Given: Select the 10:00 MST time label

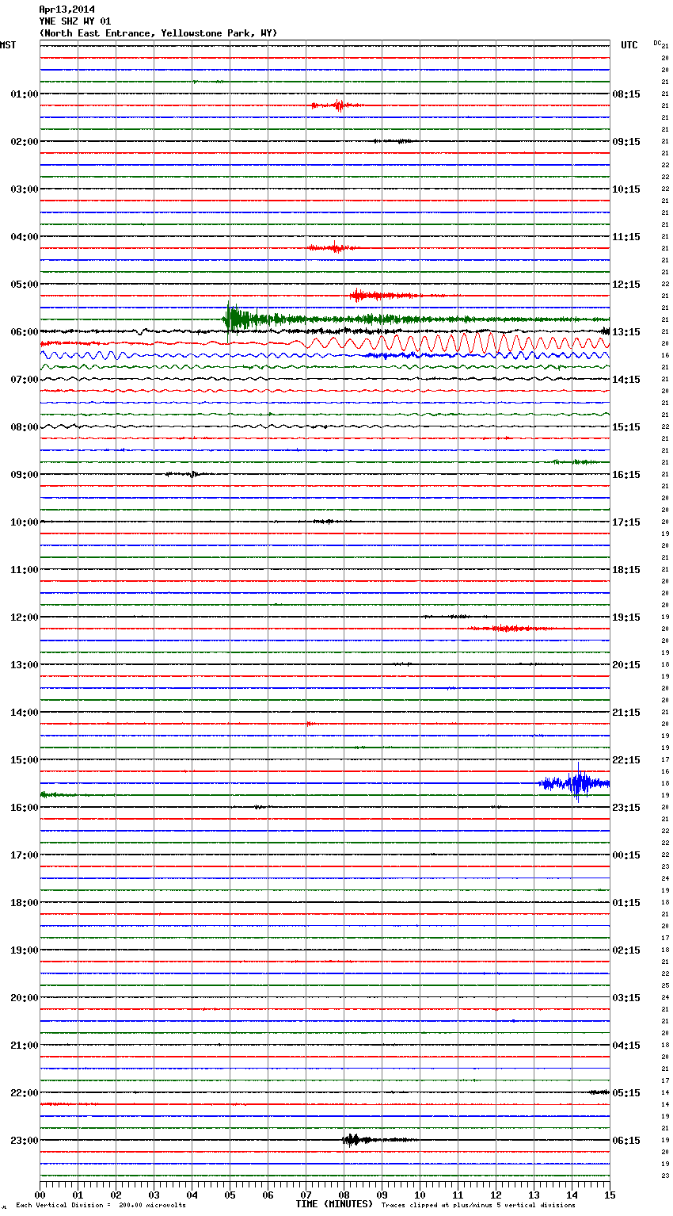Looking at the screenshot, I should coord(24,522).
